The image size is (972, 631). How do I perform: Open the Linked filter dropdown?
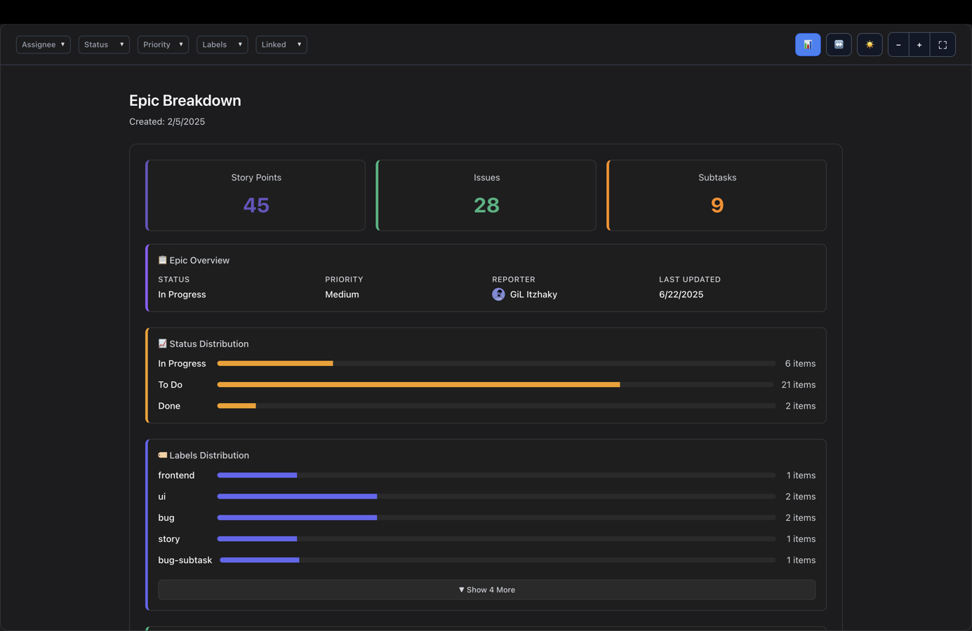tap(281, 44)
